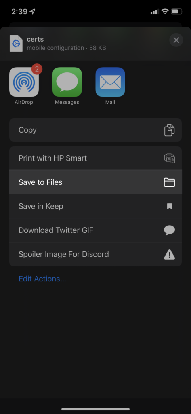The image size is (191, 414).
Task: Select the Copy action
Action: [x=95, y=130]
